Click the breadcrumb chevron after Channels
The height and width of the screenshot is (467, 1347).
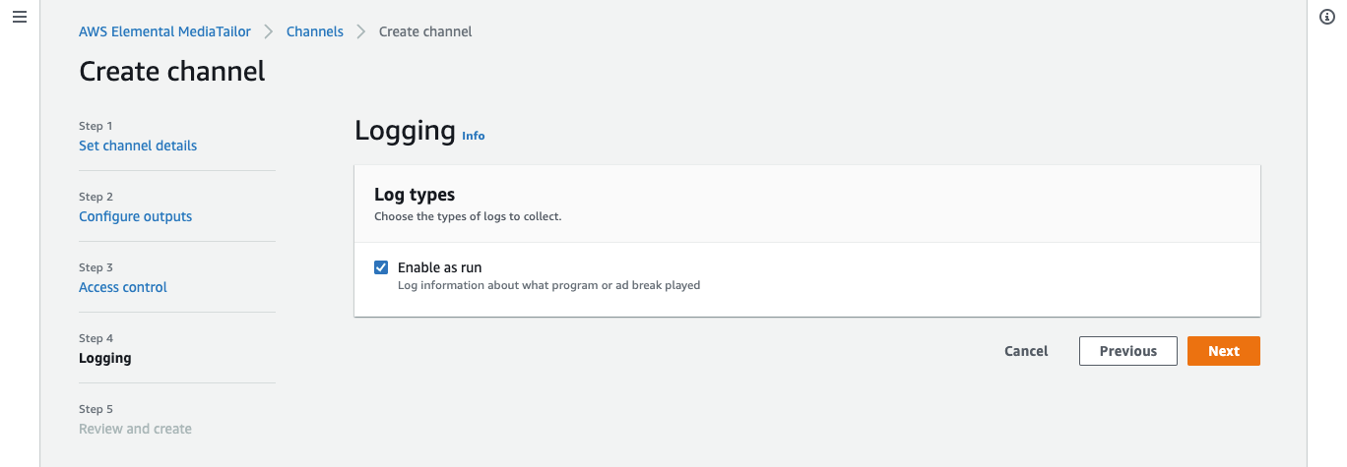click(361, 31)
